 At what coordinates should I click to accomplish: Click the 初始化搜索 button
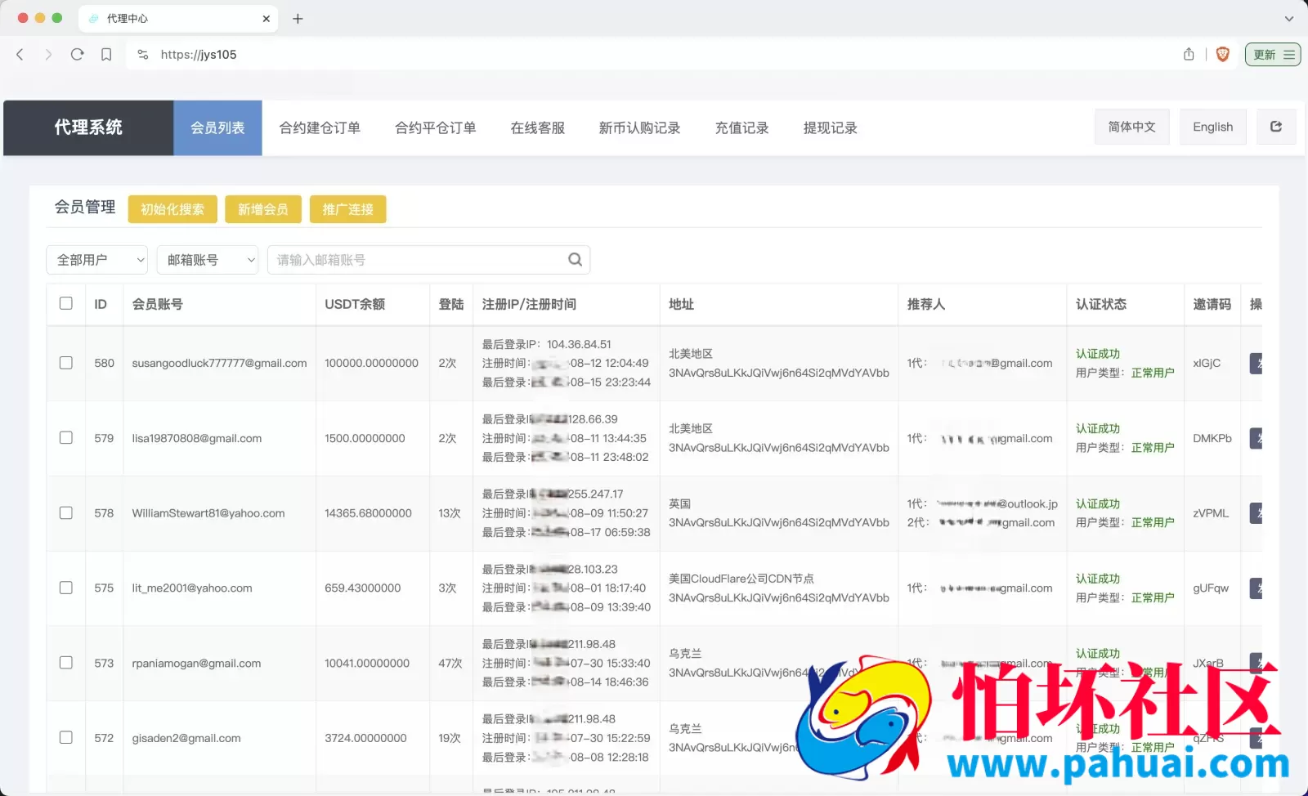(172, 209)
